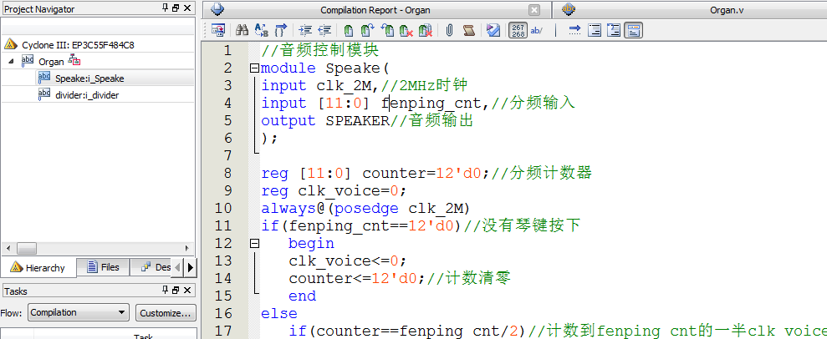This screenshot has width=827, height=339.
Task: Float the Tasks panel
Action: pyautogui.click(x=176, y=290)
